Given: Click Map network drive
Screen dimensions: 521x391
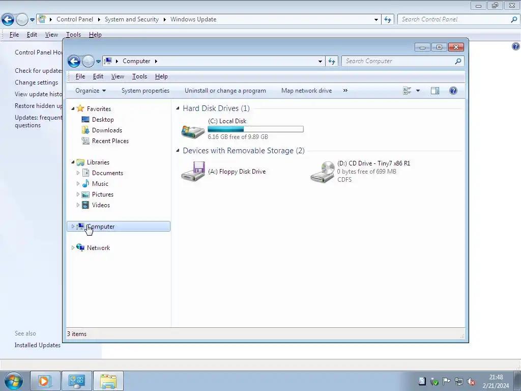Looking at the screenshot, I should pyautogui.click(x=306, y=91).
